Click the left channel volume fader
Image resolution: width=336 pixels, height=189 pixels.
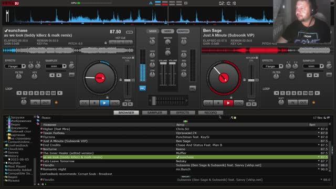click(163, 64)
